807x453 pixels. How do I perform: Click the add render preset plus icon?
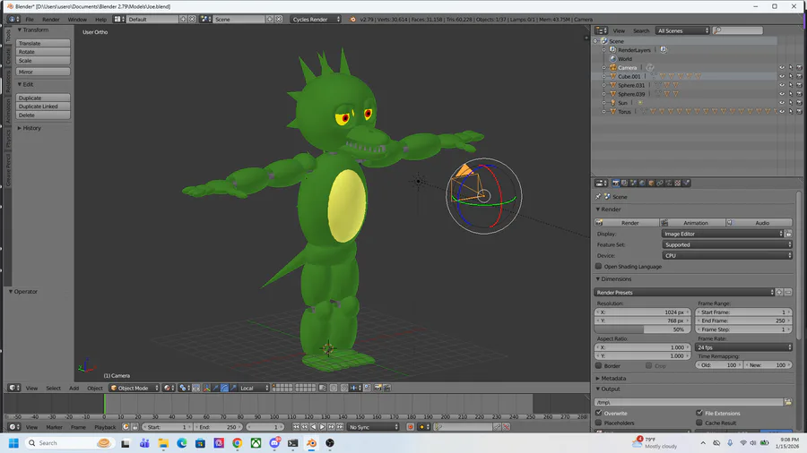coord(779,292)
